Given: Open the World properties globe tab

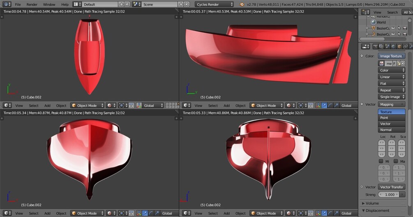Looking at the screenshot, I should pos(393,46).
